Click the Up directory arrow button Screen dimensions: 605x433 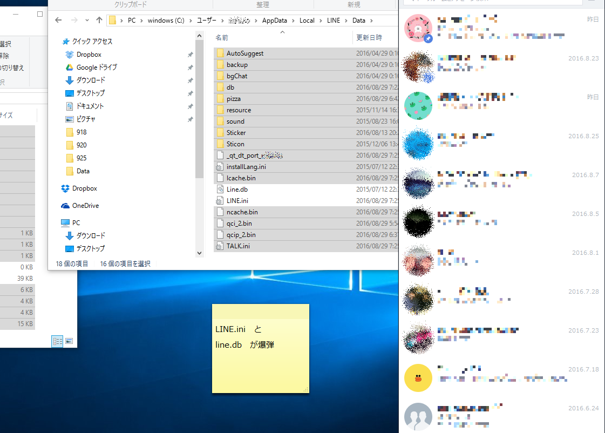coord(99,21)
